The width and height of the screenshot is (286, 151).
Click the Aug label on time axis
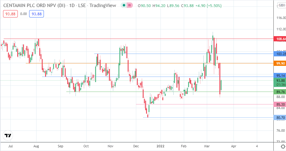(x=36, y=146)
